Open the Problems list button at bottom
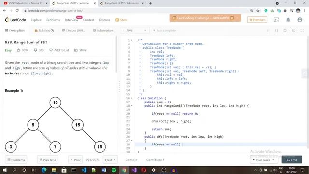 tap(16, 159)
